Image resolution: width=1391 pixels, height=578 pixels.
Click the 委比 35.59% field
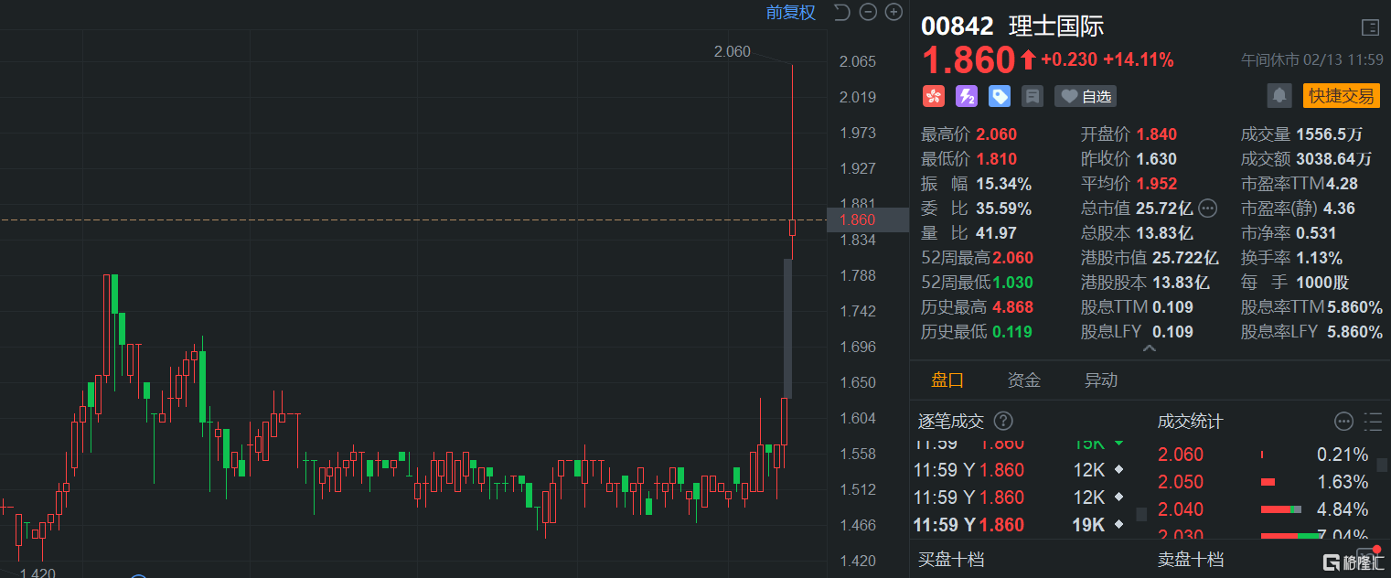[x=976, y=209]
